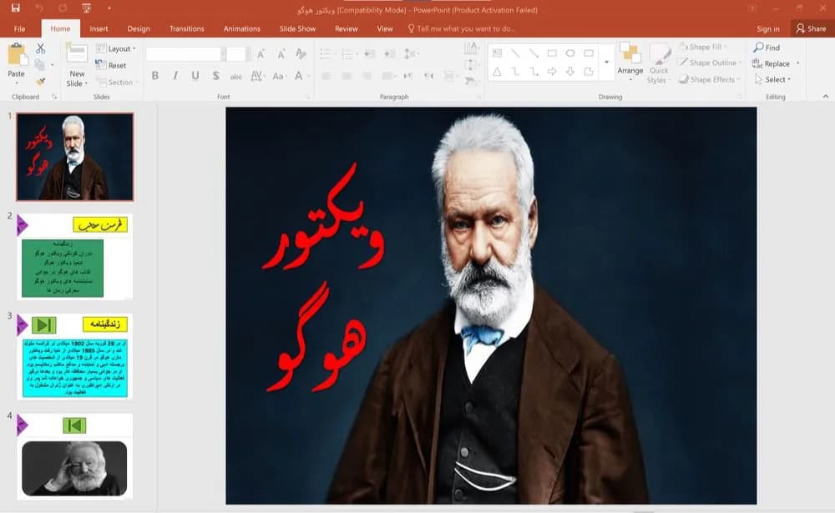The image size is (835, 513).
Task: Toggle Text Shadow formatting
Action: tap(215, 76)
